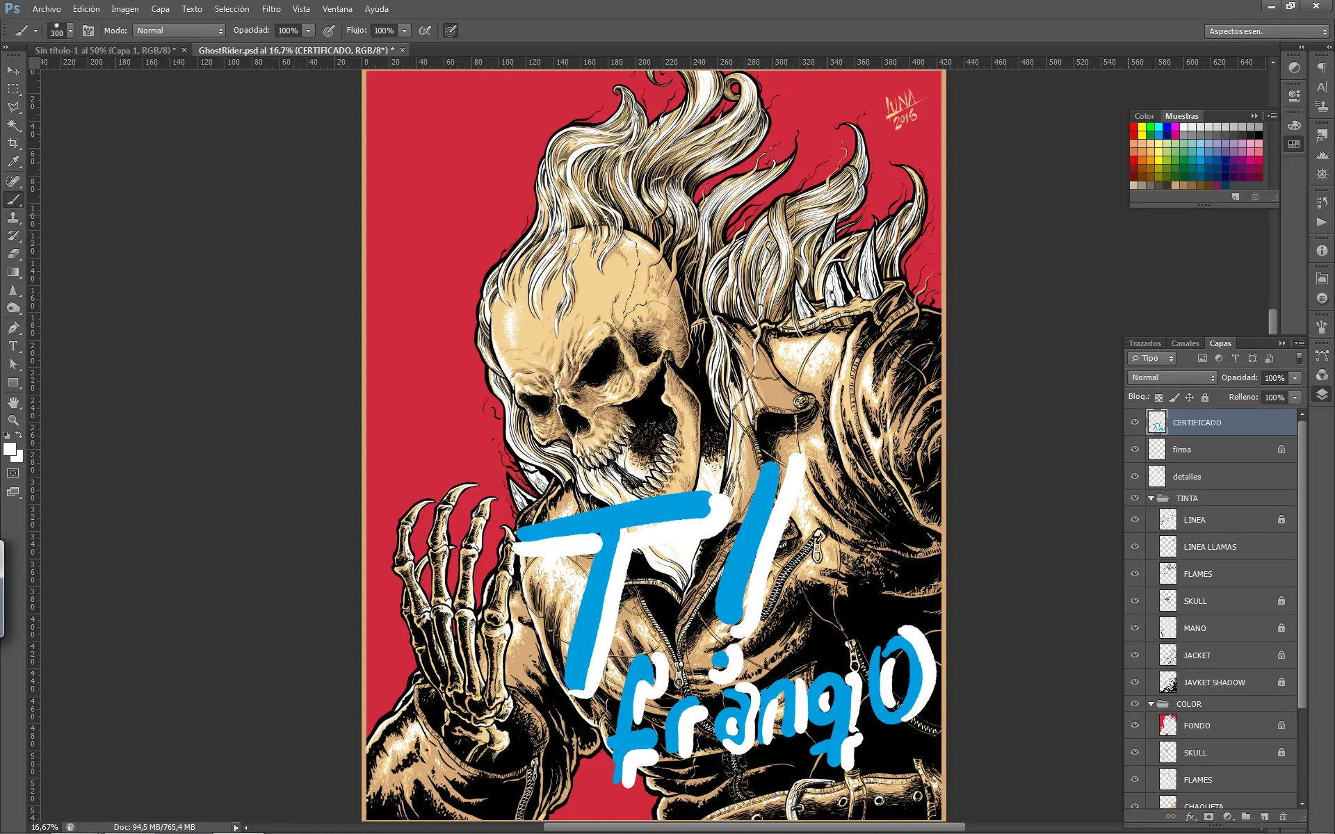Click the CERTIFICADO layer thumbnail
Screen dimensions: 1335x834
coord(1156,423)
